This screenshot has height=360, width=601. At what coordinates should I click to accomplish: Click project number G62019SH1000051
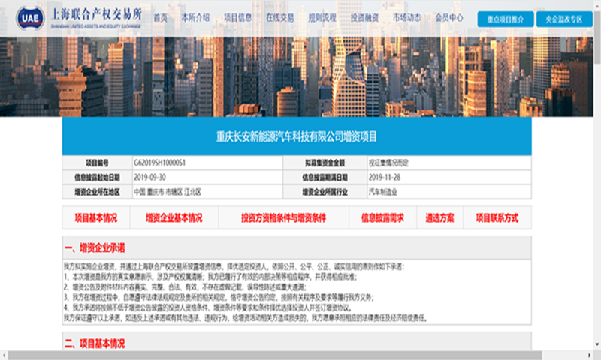pos(160,163)
